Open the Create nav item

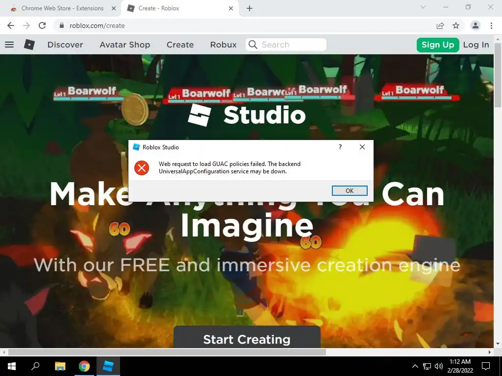point(180,45)
